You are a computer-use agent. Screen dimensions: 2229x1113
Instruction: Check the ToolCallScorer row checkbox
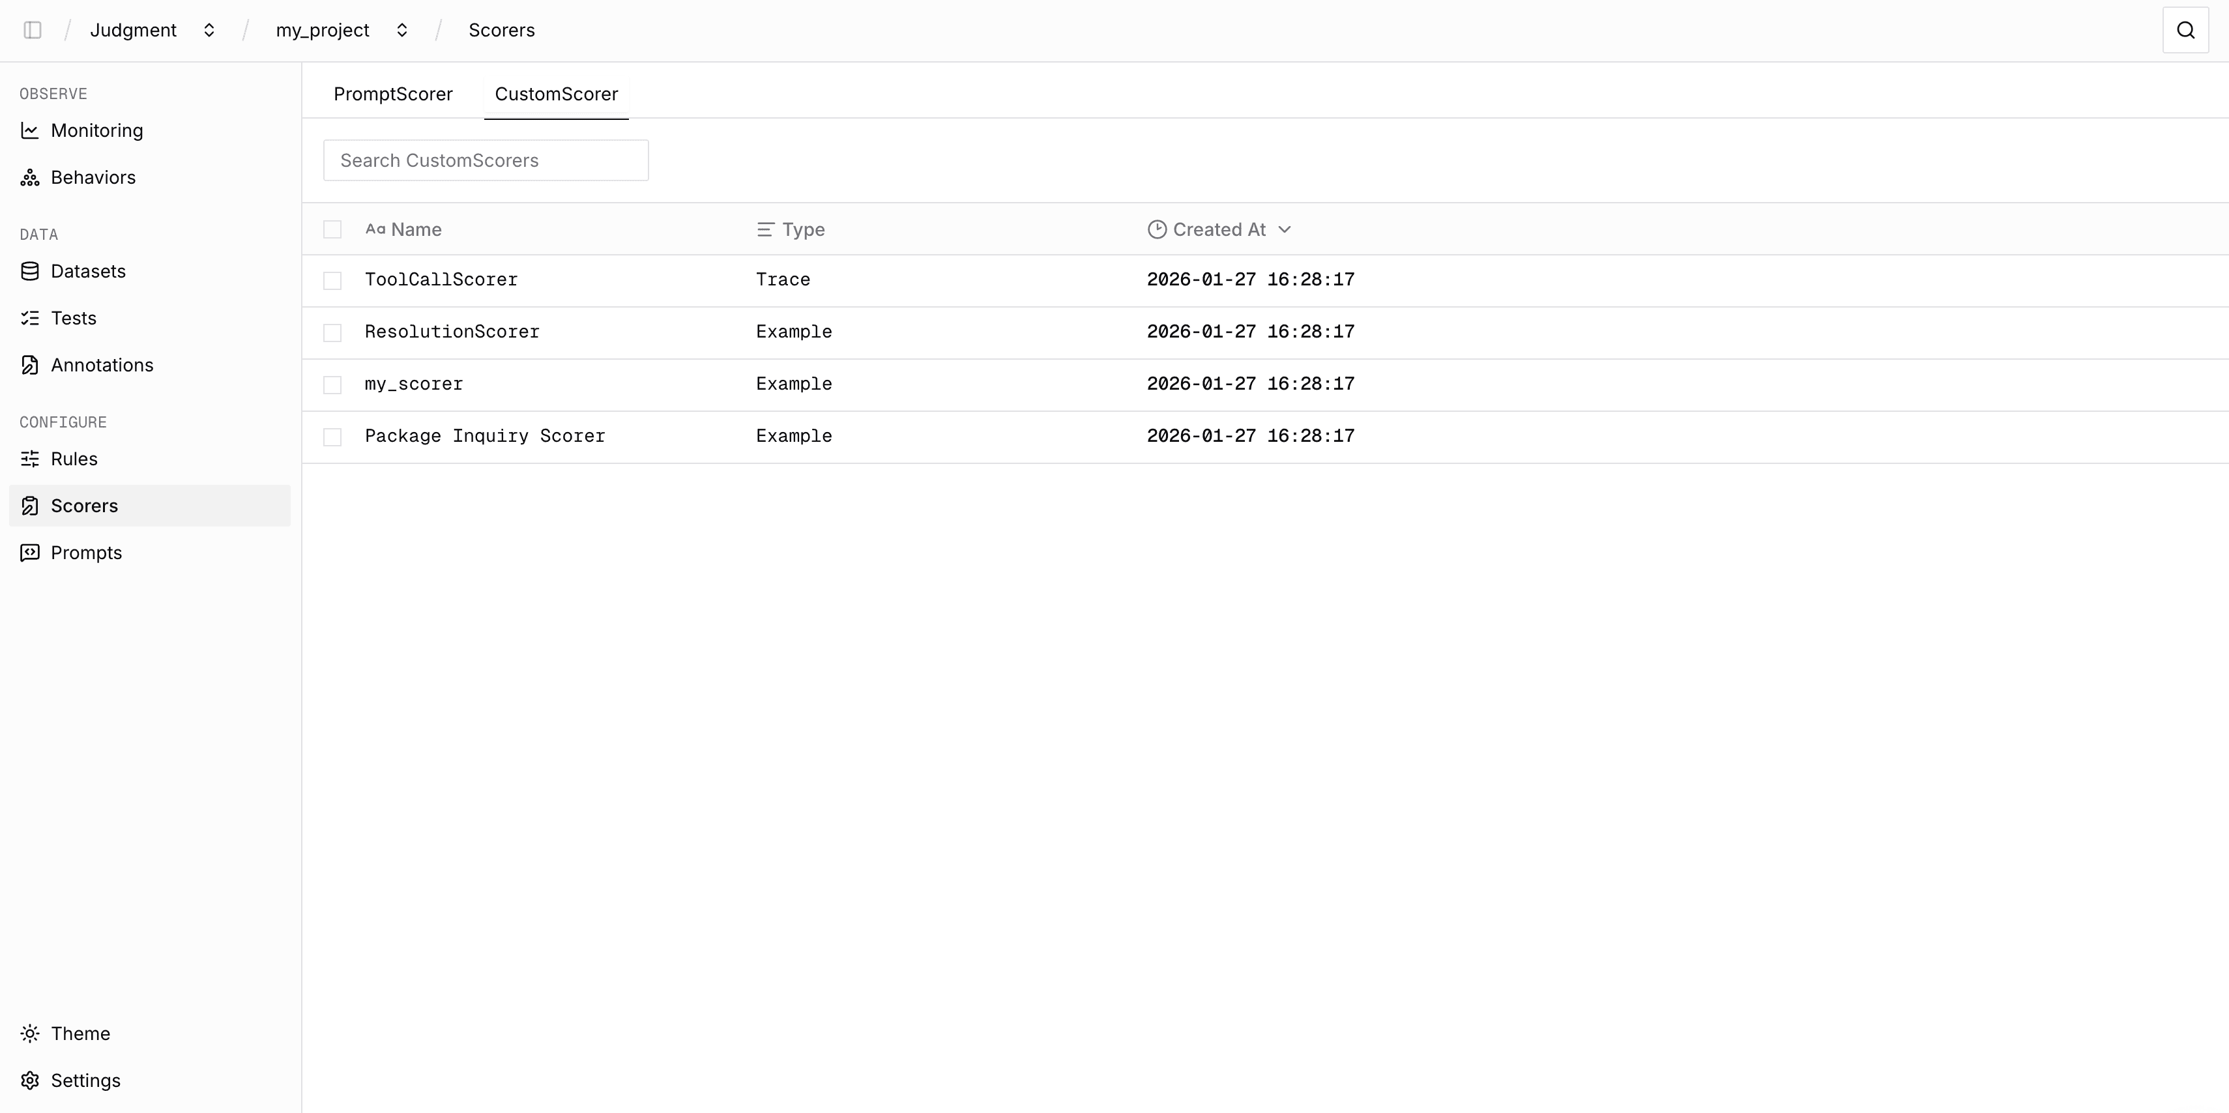333,280
